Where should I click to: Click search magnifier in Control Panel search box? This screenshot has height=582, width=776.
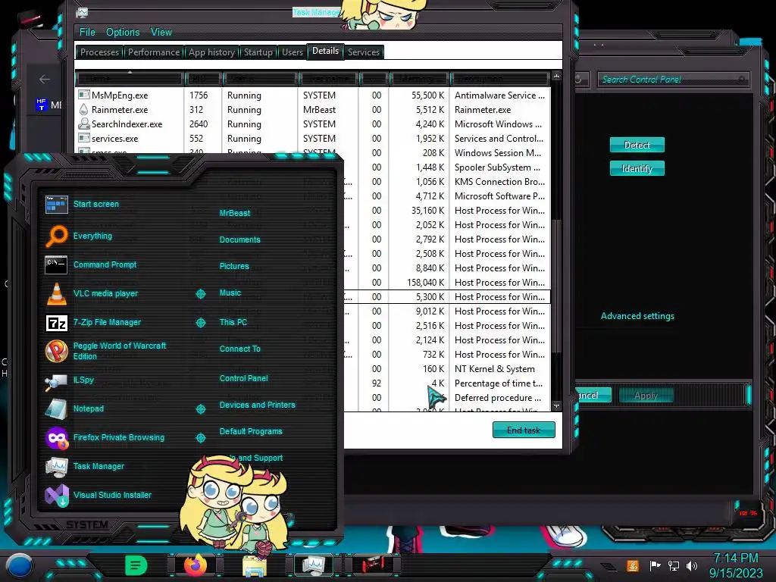click(741, 80)
